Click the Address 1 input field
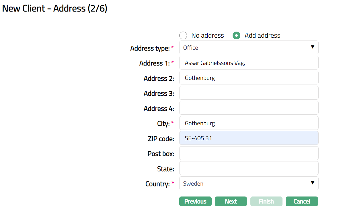The image size is (341, 210). (248, 63)
